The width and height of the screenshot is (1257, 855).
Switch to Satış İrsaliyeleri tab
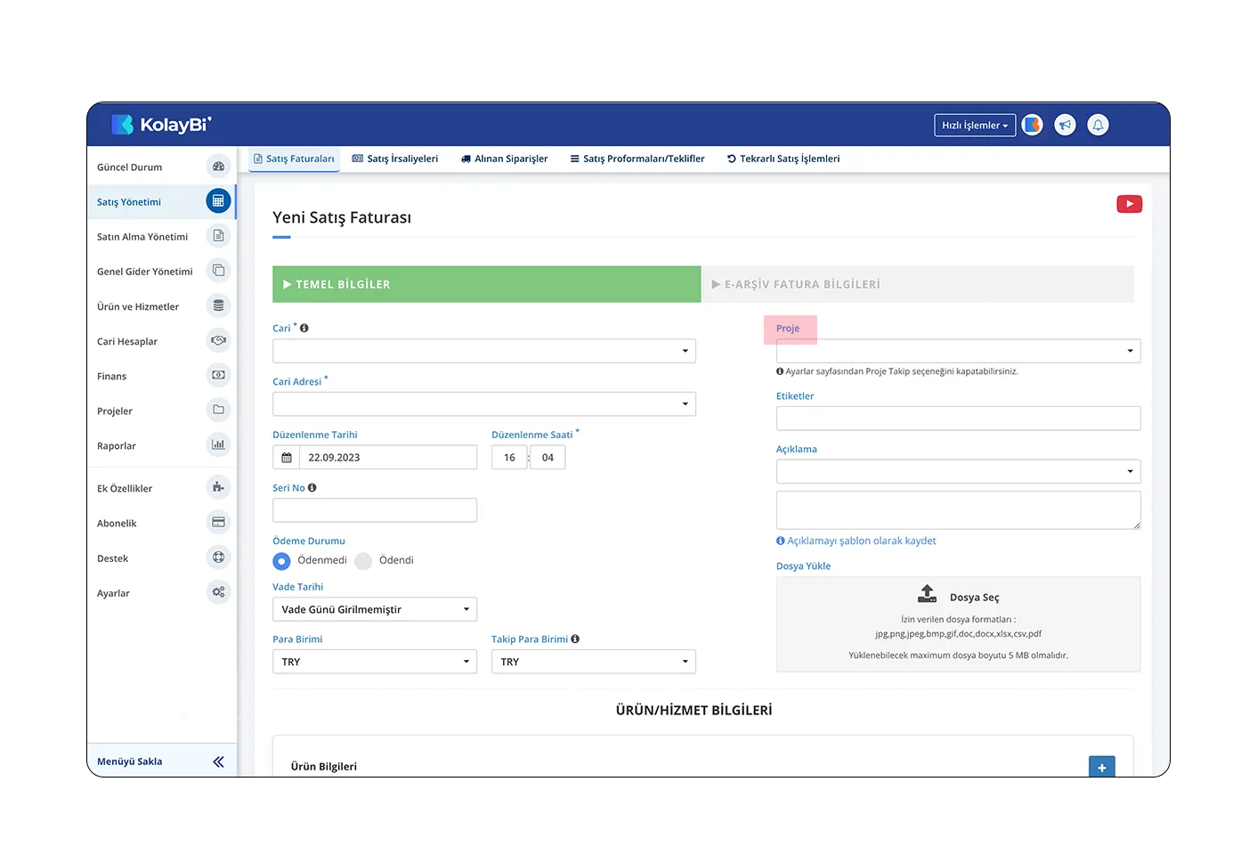395,159
